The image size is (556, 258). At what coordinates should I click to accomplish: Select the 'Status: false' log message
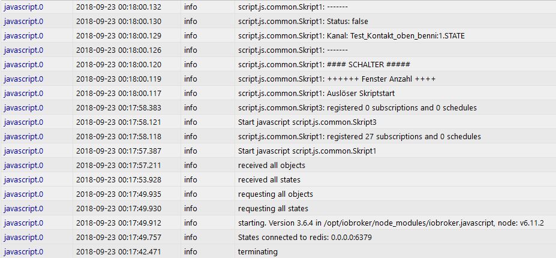click(x=303, y=21)
